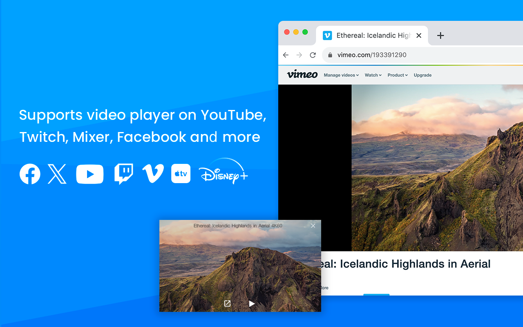This screenshot has height=327, width=523.
Task: Click the Apple TV logo icon
Action: coord(181,174)
